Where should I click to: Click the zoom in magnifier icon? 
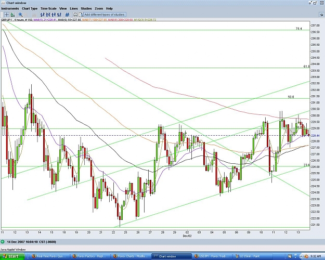[20, 15]
